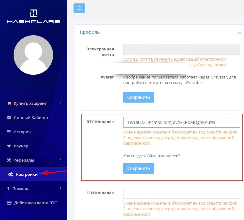Click Сохранить button under BTC Кошелёк
244x220 pixels.
138,168
